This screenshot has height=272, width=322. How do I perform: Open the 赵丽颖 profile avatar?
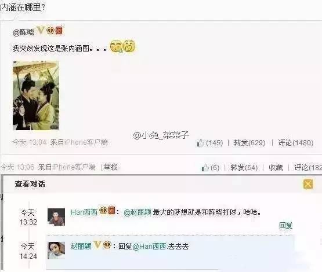(56, 251)
